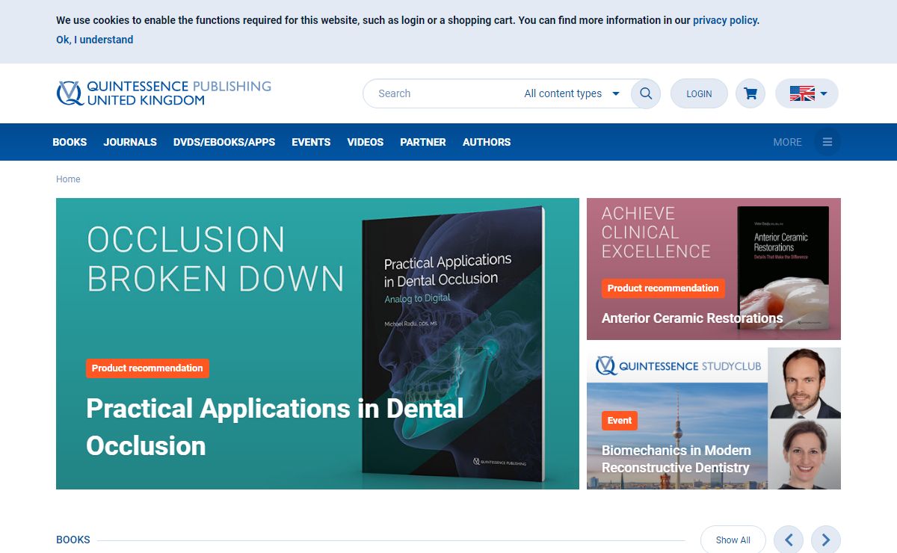
Task: Click the female speaker portrait photo
Action: click(804, 454)
